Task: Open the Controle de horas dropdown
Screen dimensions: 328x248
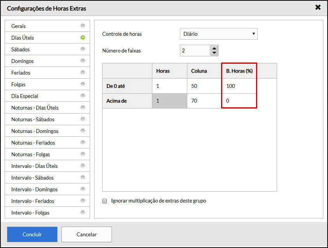Action: pyautogui.click(x=218, y=34)
